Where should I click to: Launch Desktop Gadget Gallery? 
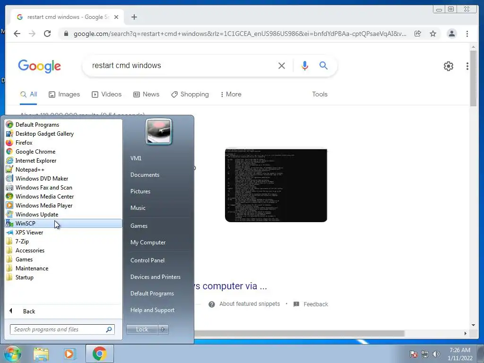click(x=63, y=134)
